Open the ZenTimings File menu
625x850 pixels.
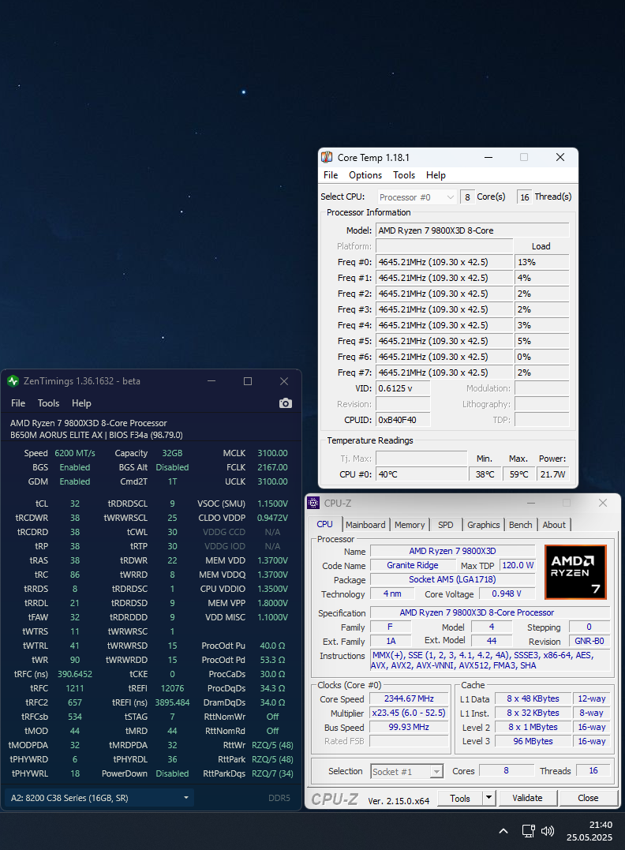tap(18, 403)
